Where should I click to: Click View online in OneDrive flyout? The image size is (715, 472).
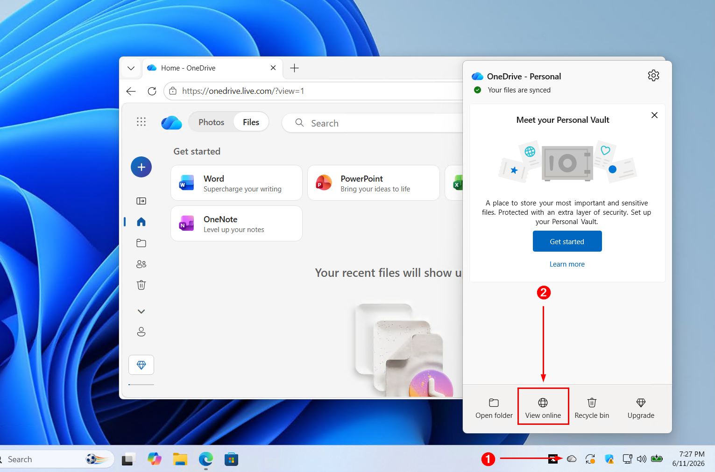543,408
